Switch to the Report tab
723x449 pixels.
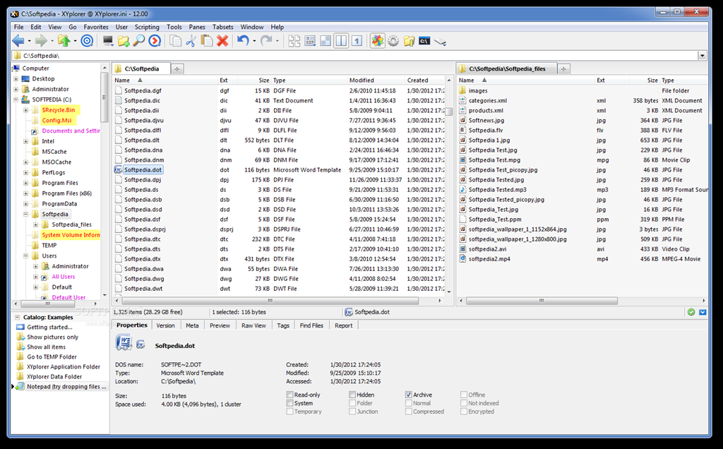[x=344, y=325]
